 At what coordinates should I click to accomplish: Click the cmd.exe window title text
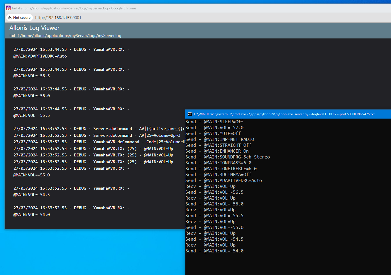284,114
